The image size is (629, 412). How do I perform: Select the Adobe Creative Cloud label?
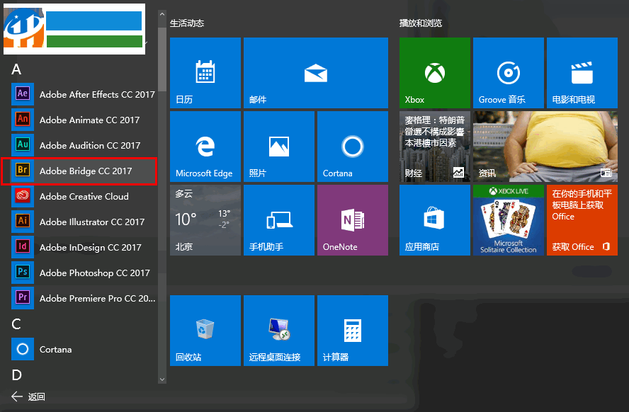84,196
